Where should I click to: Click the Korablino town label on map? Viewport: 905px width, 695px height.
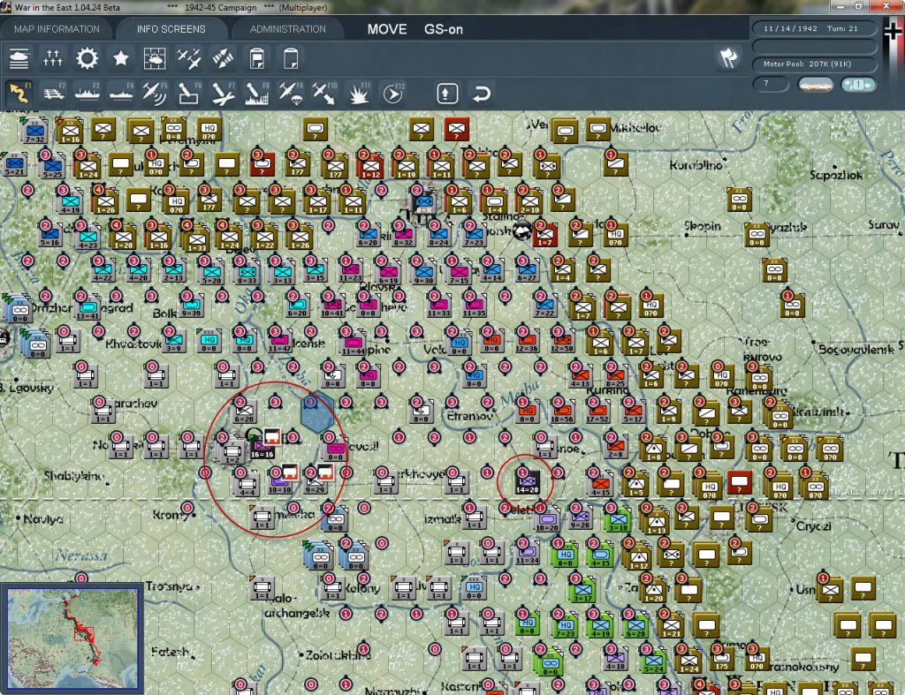[696, 165]
